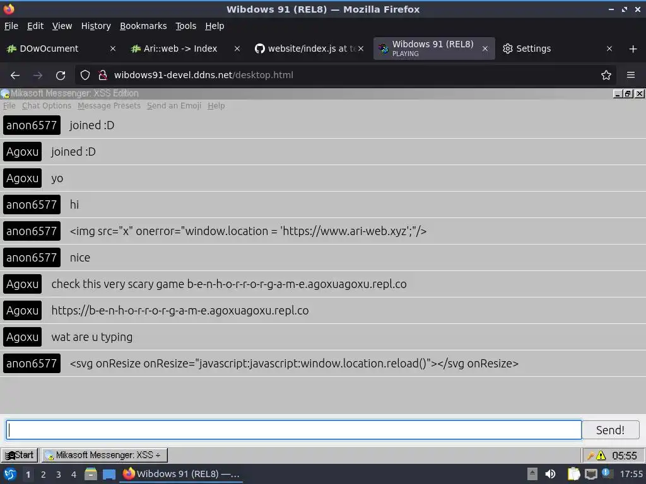This screenshot has width=646, height=484.
Task: Click the Send! button
Action: [x=610, y=430]
